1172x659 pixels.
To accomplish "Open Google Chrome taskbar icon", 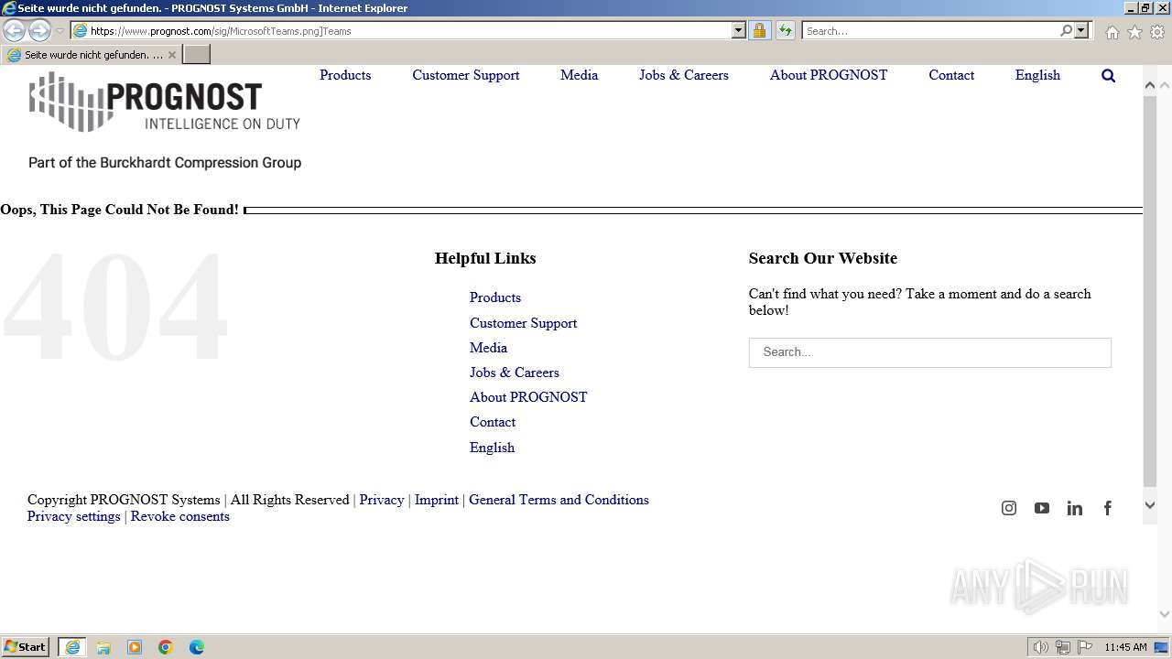I will (166, 647).
